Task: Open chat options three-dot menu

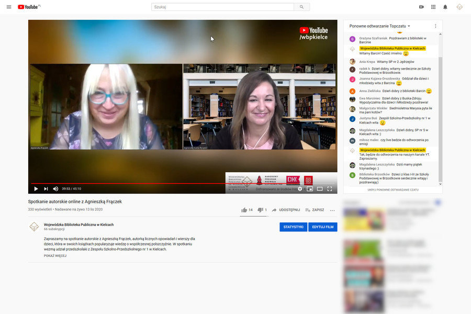Action: 435,26
